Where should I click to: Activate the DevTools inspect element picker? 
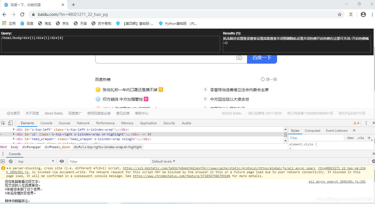[x=3, y=123]
